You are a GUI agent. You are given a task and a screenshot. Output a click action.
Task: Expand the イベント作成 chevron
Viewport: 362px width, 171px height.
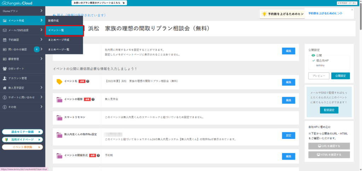41,20
